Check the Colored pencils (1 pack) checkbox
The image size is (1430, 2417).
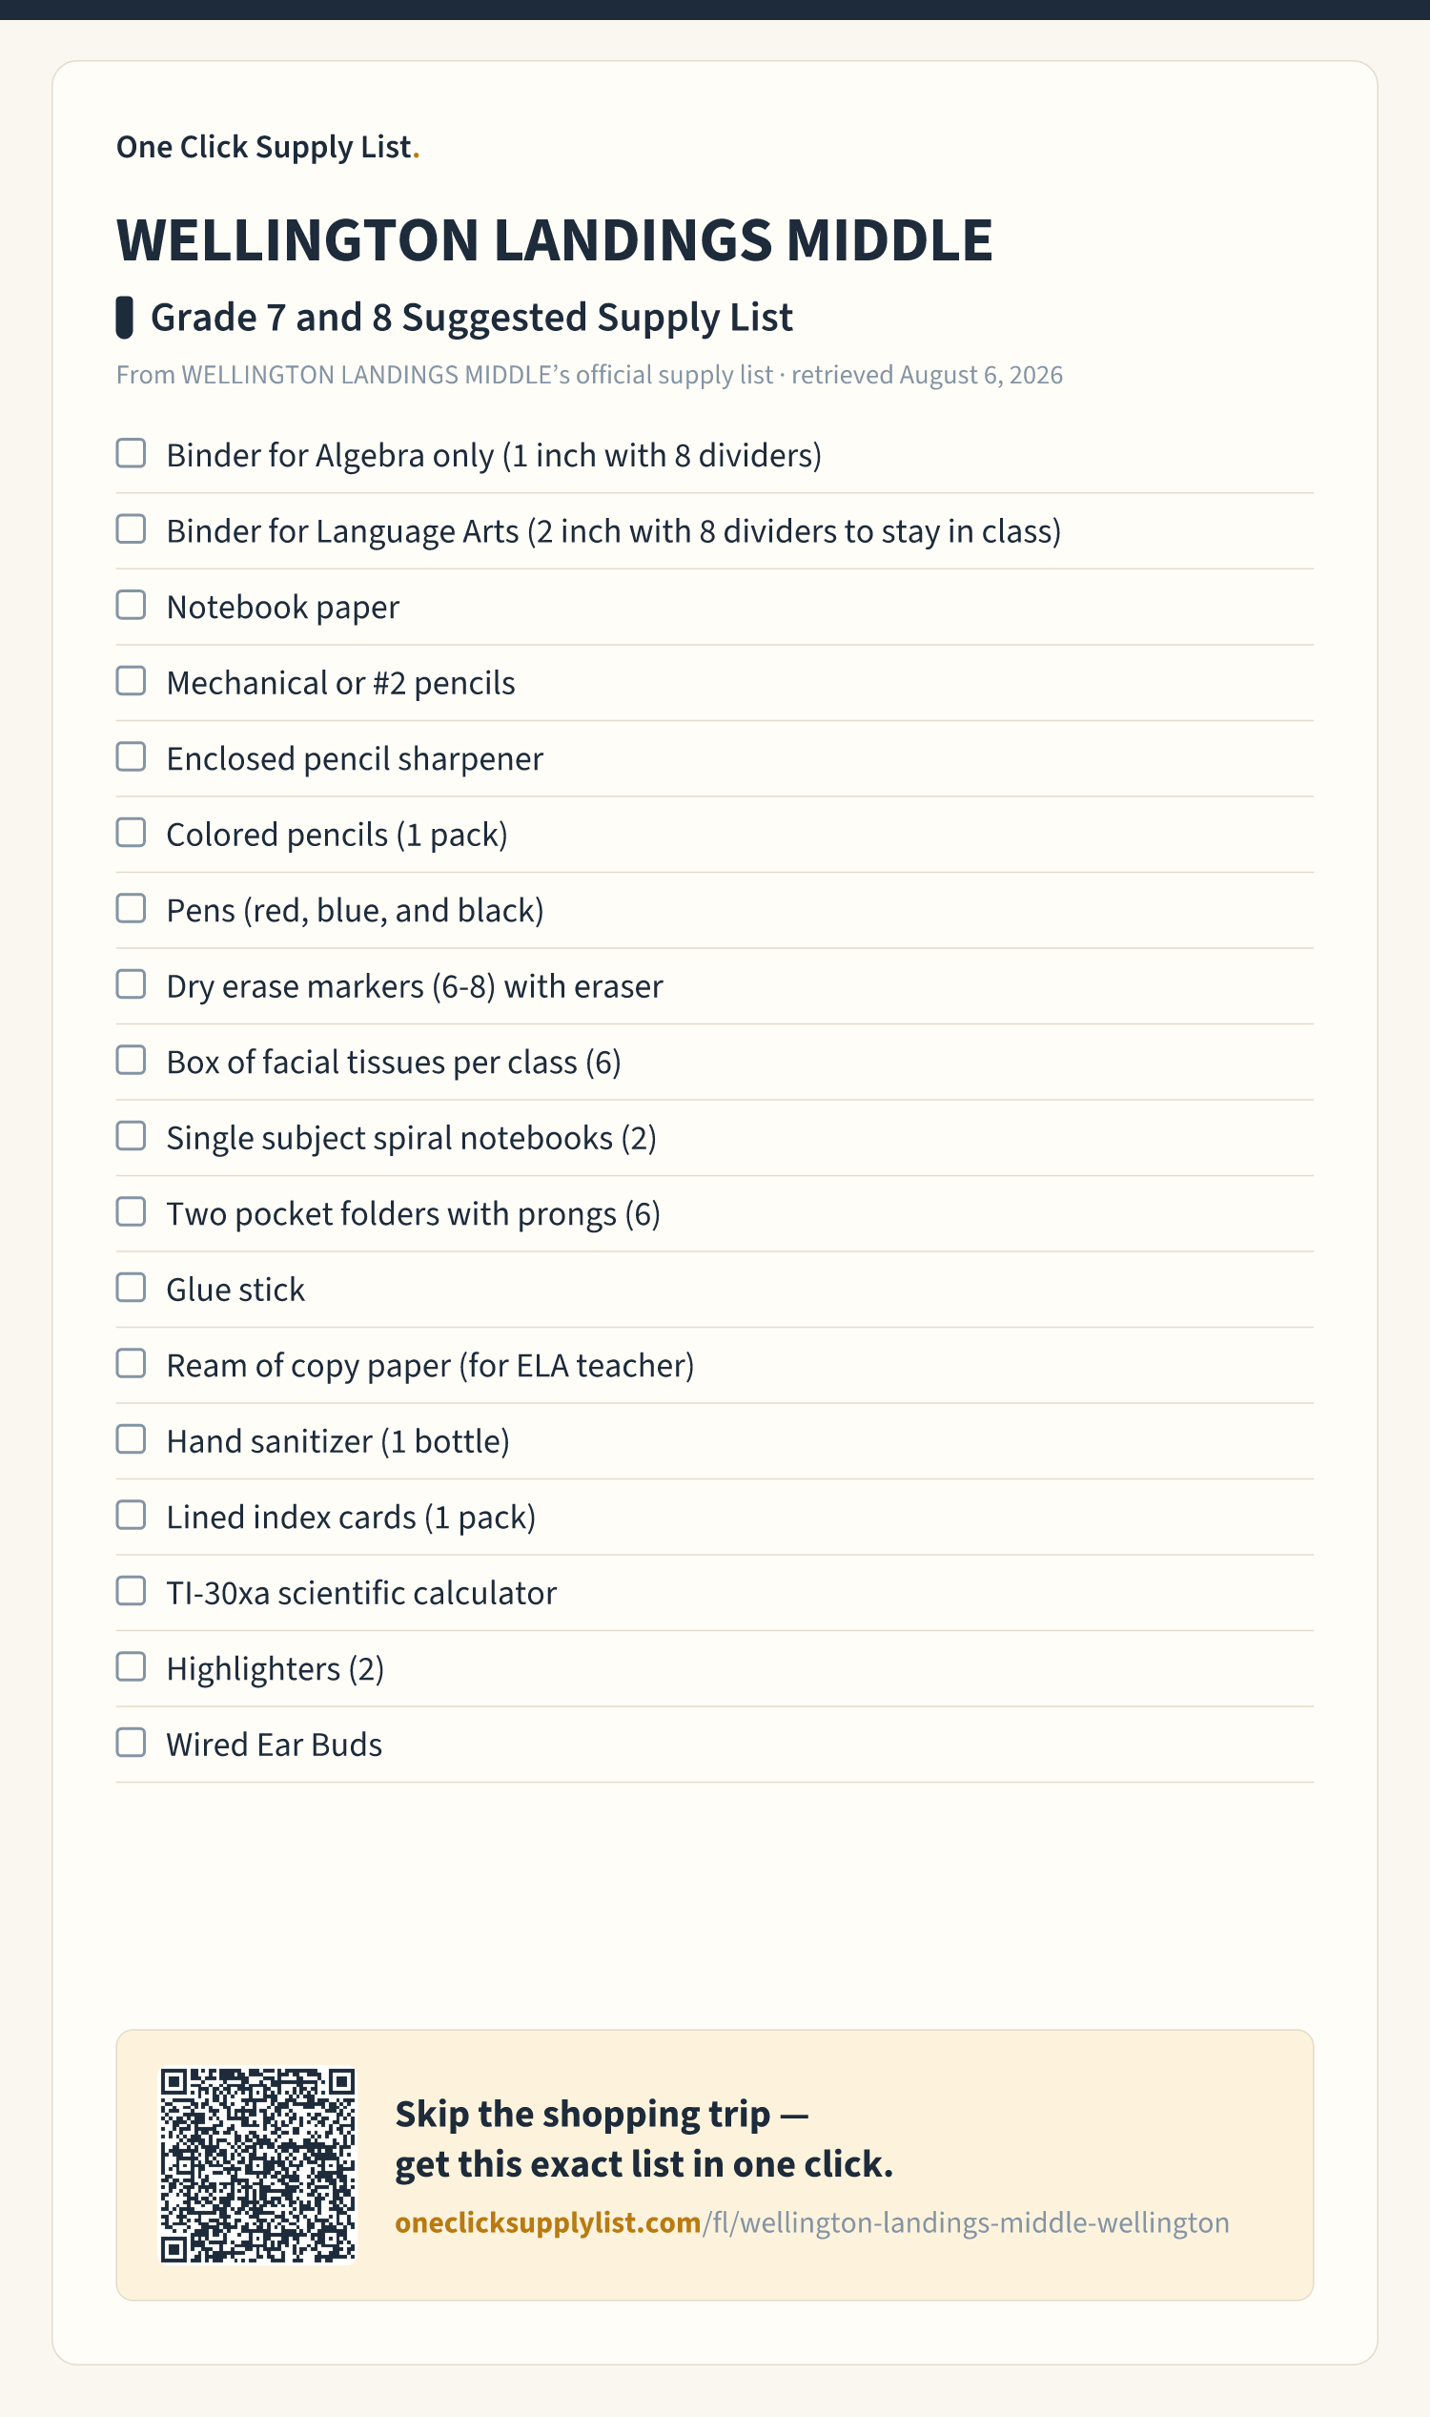[x=131, y=833]
